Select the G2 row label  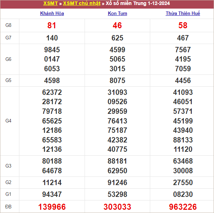point(8,182)
